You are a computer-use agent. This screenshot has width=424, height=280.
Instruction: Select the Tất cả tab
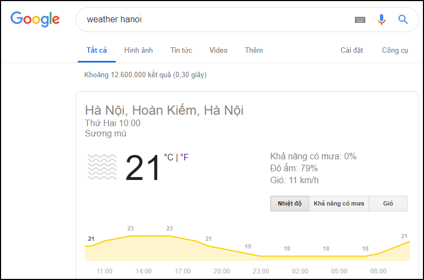(x=97, y=51)
